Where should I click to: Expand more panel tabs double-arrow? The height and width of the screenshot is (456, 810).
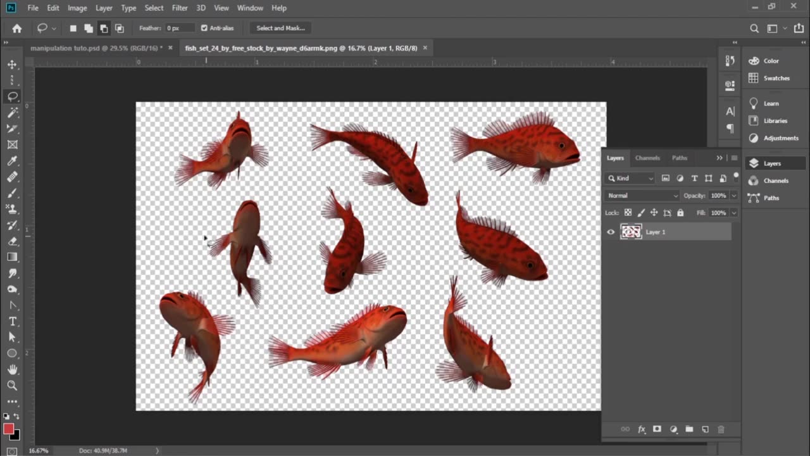tap(720, 158)
